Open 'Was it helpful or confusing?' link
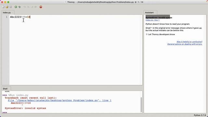 click(189, 42)
